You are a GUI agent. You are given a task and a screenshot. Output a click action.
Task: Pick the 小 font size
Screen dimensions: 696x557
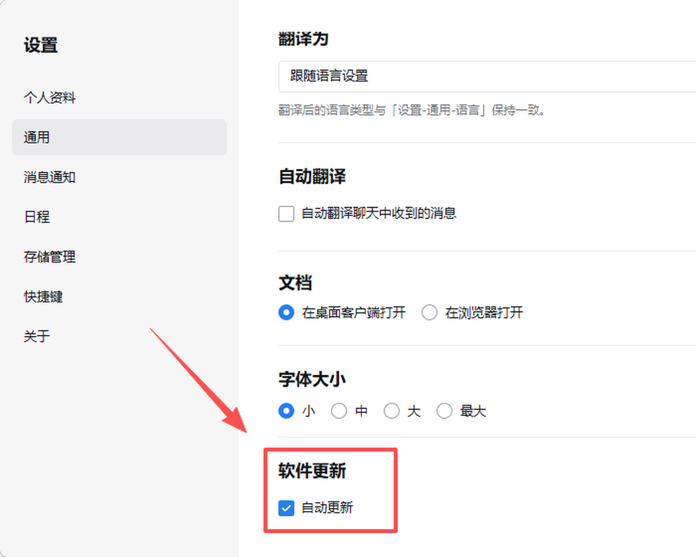click(x=286, y=411)
